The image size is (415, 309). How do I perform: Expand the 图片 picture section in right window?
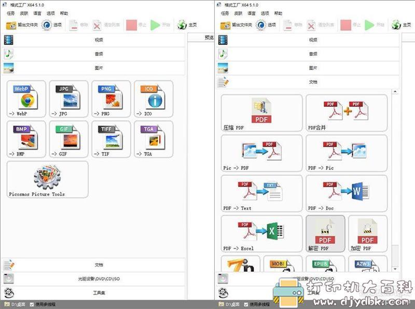(308, 68)
